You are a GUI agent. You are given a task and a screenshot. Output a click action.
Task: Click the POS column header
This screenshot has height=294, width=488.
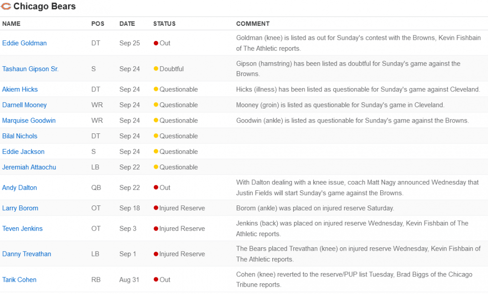[x=98, y=23]
